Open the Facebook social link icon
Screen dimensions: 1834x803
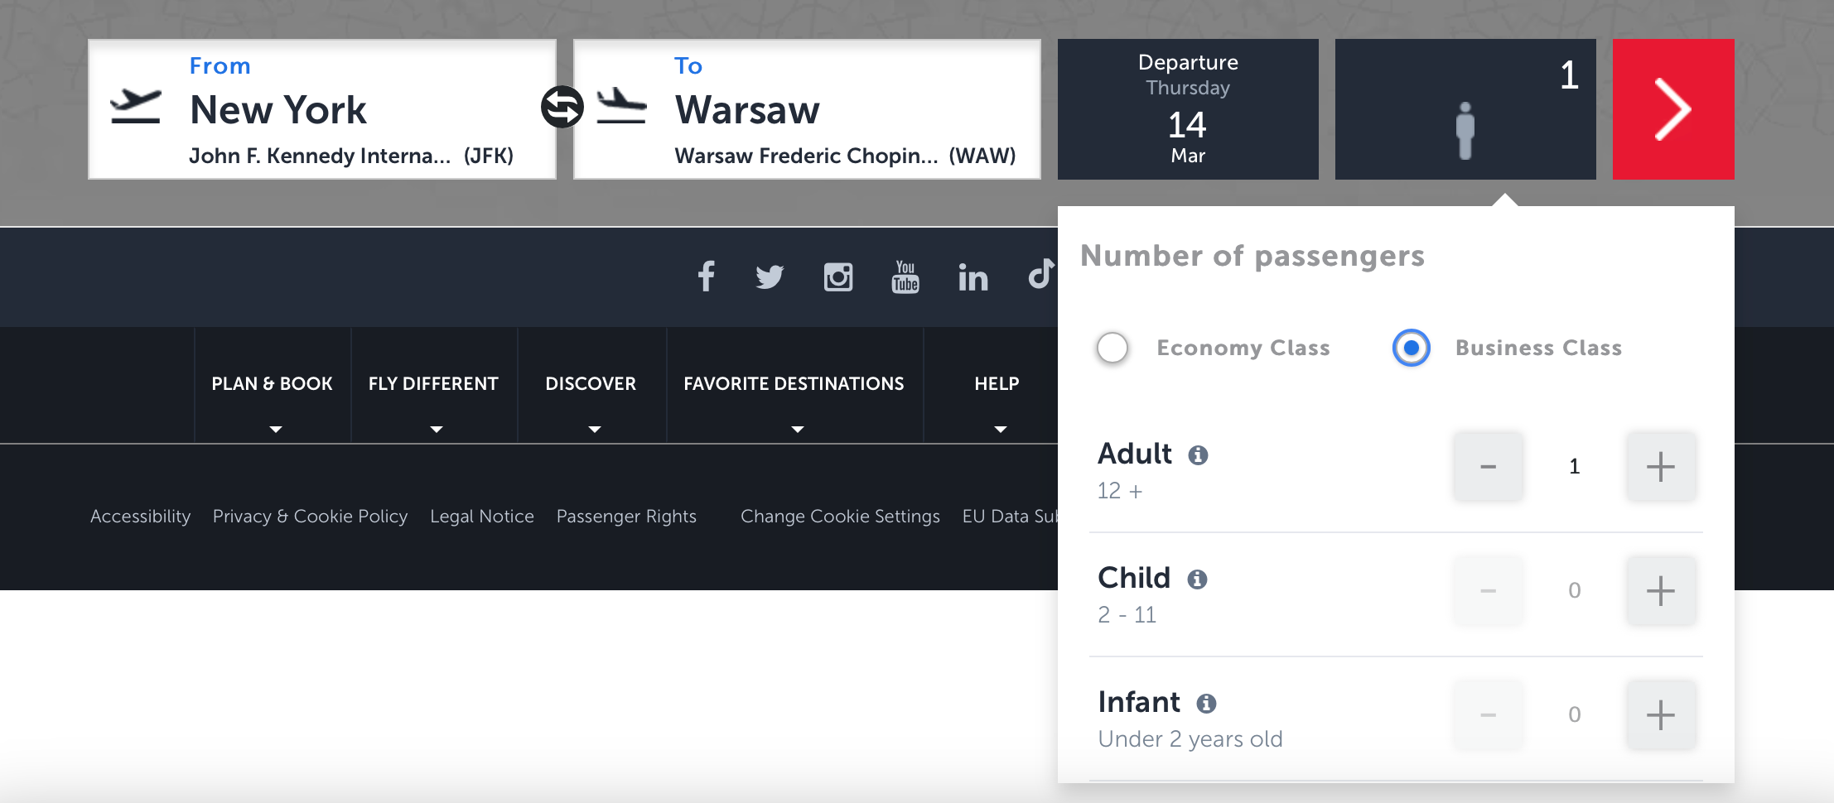(x=706, y=276)
